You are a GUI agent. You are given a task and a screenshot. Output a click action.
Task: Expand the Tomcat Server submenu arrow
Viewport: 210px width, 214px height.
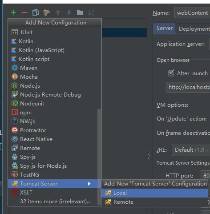click(x=89, y=184)
